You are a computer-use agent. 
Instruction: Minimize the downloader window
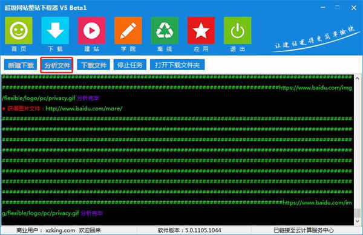click(323, 8)
